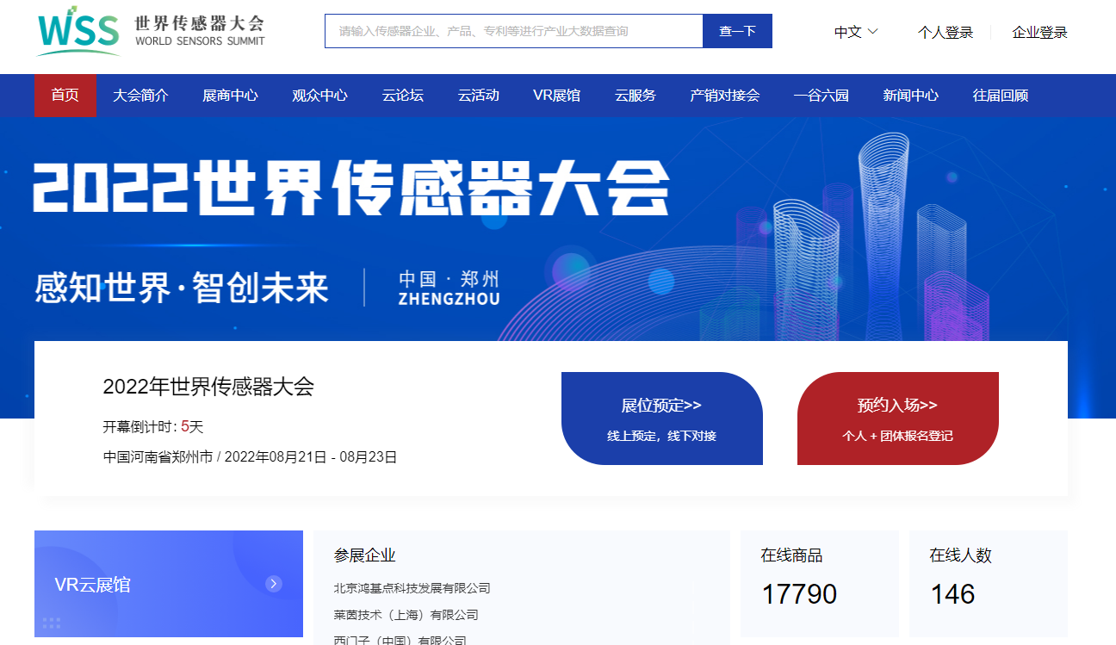
Task: Open 观众中心 menu item
Action: (x=319, y=96)
